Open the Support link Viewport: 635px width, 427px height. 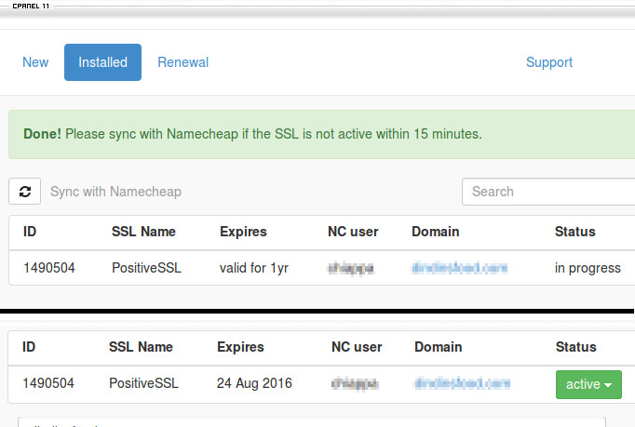pyautogui.click(x=549, y=62)
